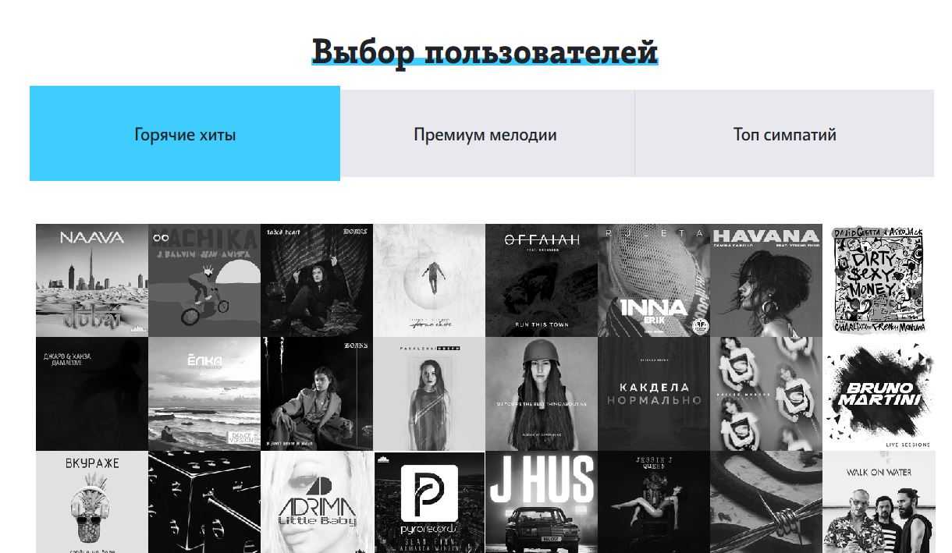The width and height of the screenshot is (952, 553).
Task: Open the Jessie J Queen cover
Action: pyautogui.click(x=654, y=502)
